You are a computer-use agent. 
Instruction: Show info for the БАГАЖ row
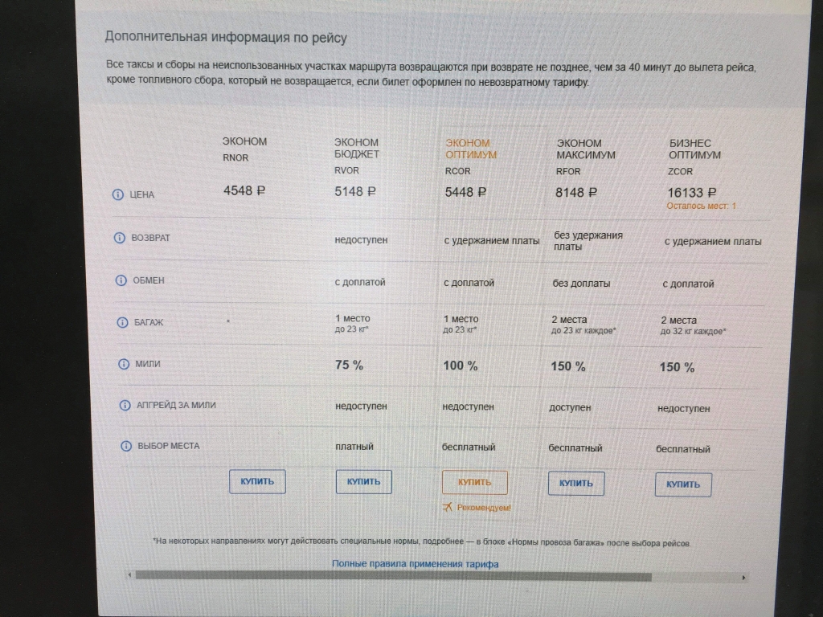point(122,322)
